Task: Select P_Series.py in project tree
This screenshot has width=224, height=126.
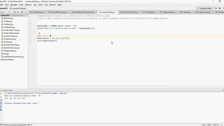Action: point(8,42)
